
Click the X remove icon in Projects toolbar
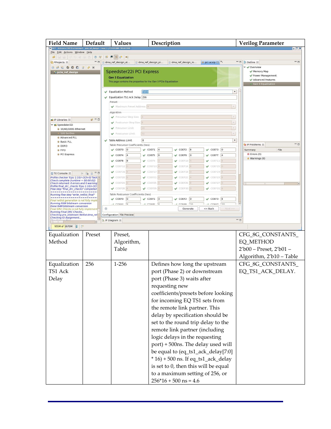pyautogui.click(x=93, y=67)
